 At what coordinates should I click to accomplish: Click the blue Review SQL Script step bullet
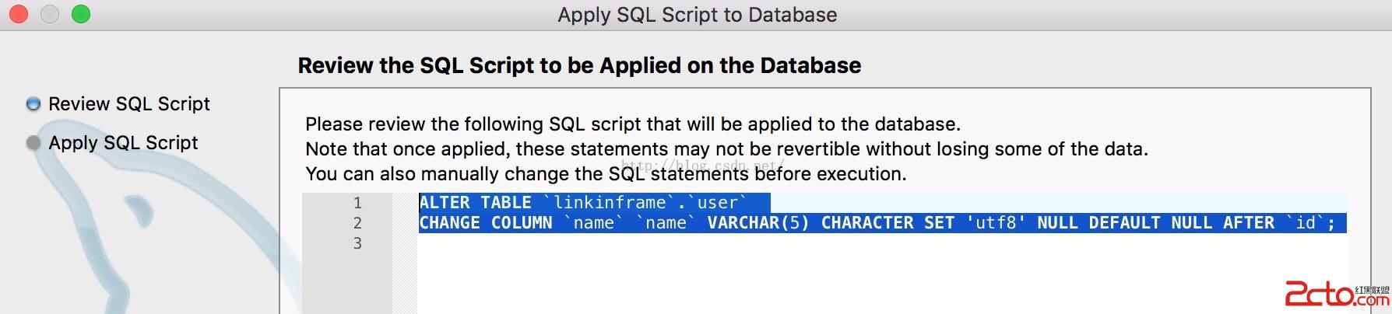tap(33, 103)
